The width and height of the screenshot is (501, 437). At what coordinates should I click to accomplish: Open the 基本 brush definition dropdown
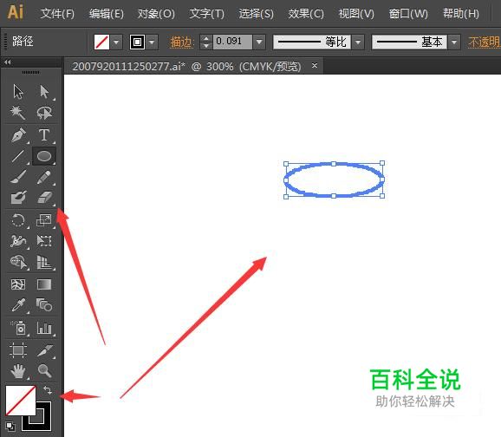[x=454, y=42]
